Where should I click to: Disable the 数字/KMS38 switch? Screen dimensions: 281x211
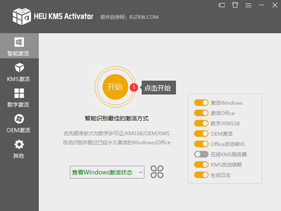201,123
